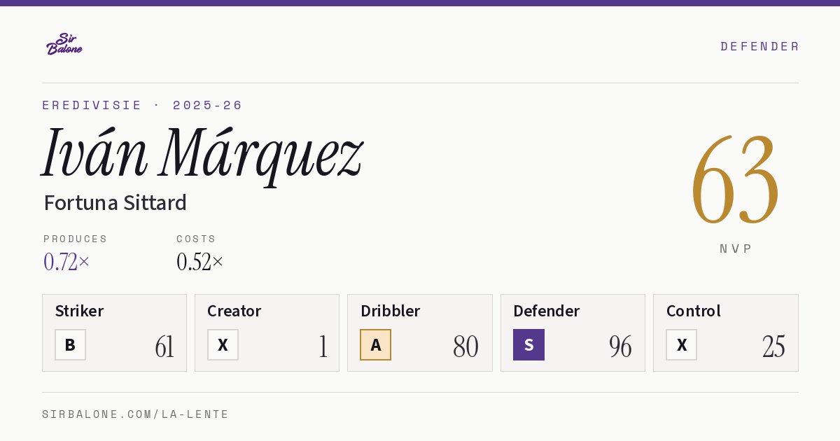
Task: Click the Produces 0.72× value
Action: pos(66,262)
